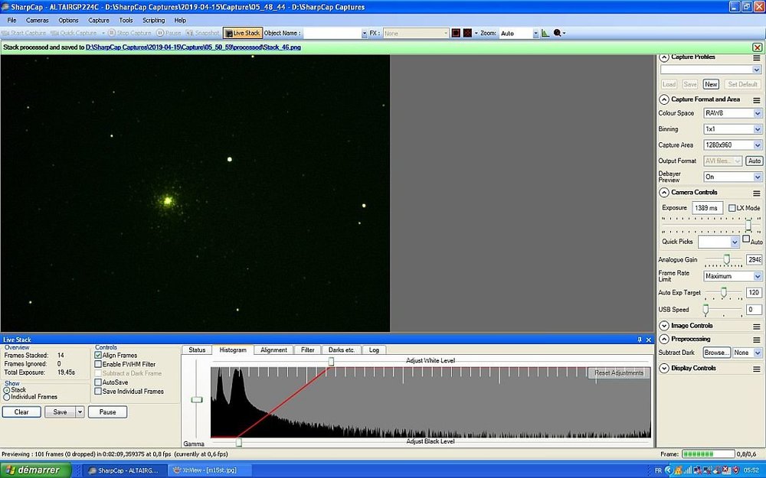Toggle the Enable FWHM Filter checkbox

(x=97, y=365)
